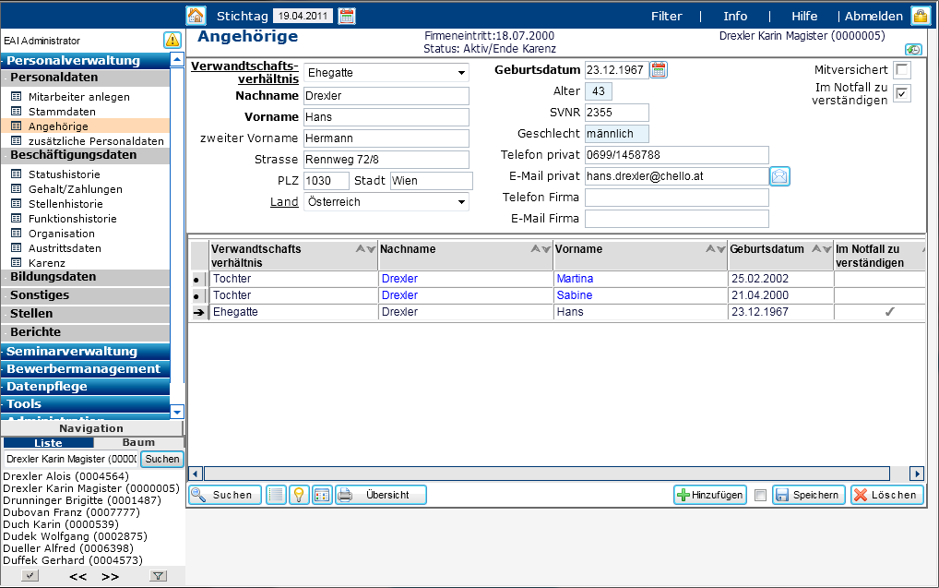Switch to the Liste tab
This screenshot has height=588, width=939.
pos(48,442)
